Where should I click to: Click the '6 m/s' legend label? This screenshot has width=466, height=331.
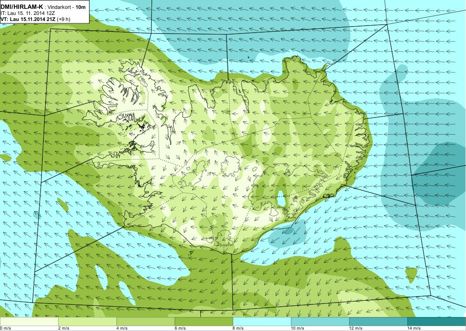click(x=180, y=328)
